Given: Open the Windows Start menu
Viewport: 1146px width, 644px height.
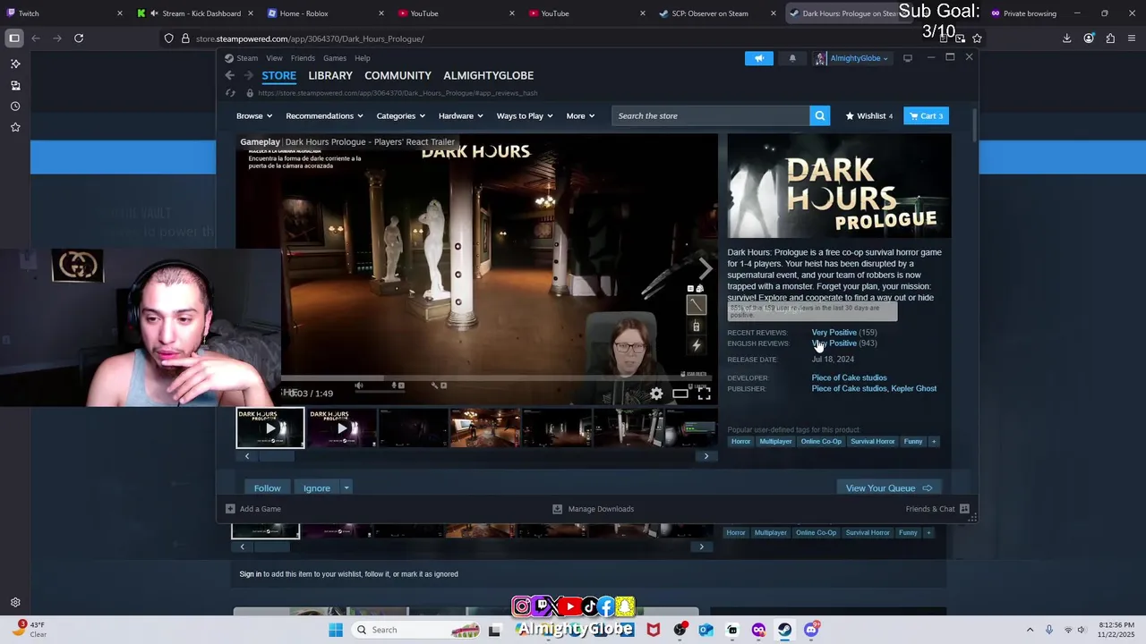Looking at the screenshot, I should pos(336,630).
